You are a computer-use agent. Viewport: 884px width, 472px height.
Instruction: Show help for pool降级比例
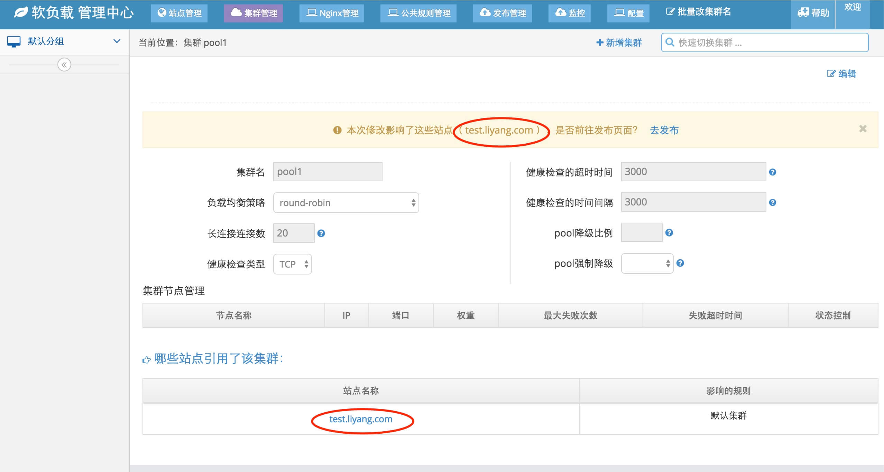(x=669, y=233)
